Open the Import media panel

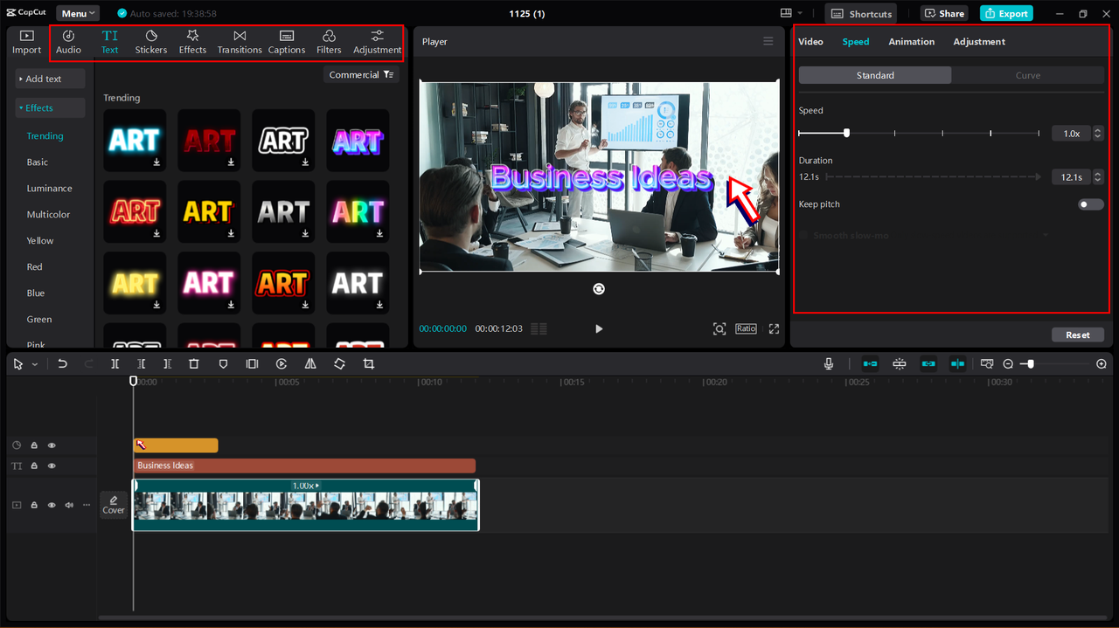pyautogui.click(x=26, y=42)
